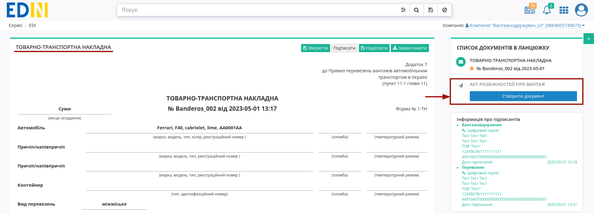Open the user profile avatar
594x214 pixels.
pyautogui.click(x=581, y=10)
